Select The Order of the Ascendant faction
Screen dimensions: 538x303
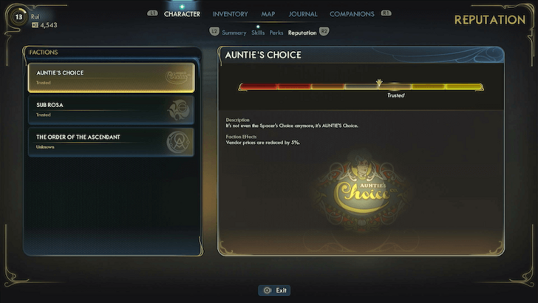(111, 142)
